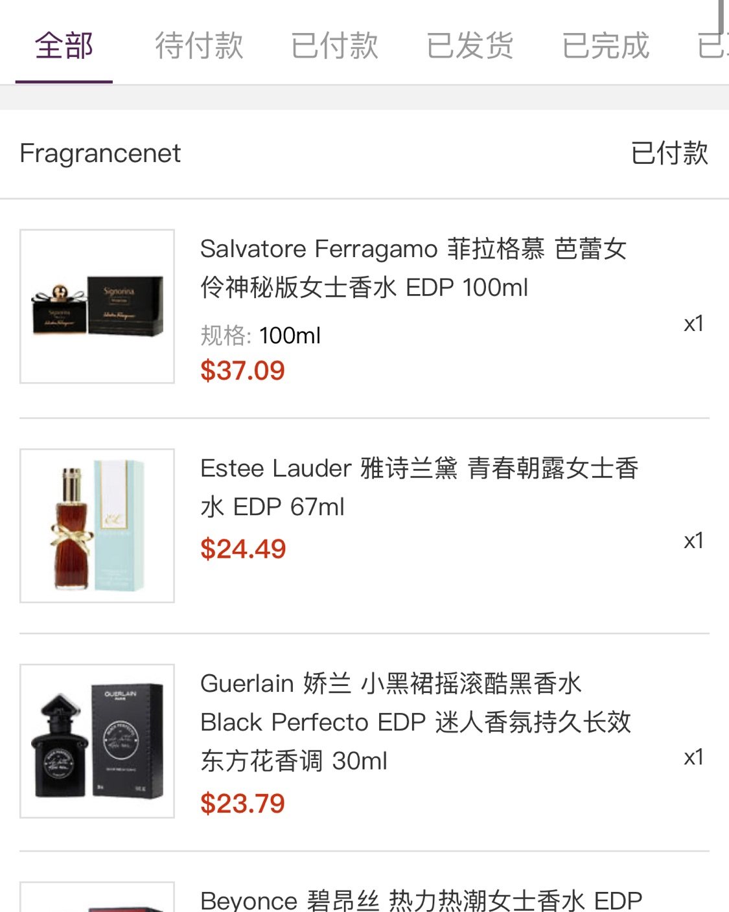Click the $37.09 price
Viewport: 729px width, 912px height.
click(242, 370)
